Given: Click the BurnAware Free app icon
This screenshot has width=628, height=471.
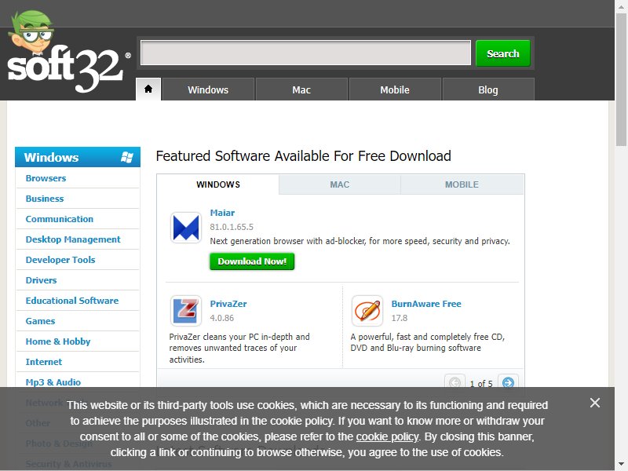Looking at the screenshot, I should pos(367,310).
